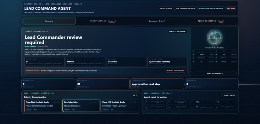Click the green status dot beside Risk
Screen dimensions: 260x124
coord(216,55)
